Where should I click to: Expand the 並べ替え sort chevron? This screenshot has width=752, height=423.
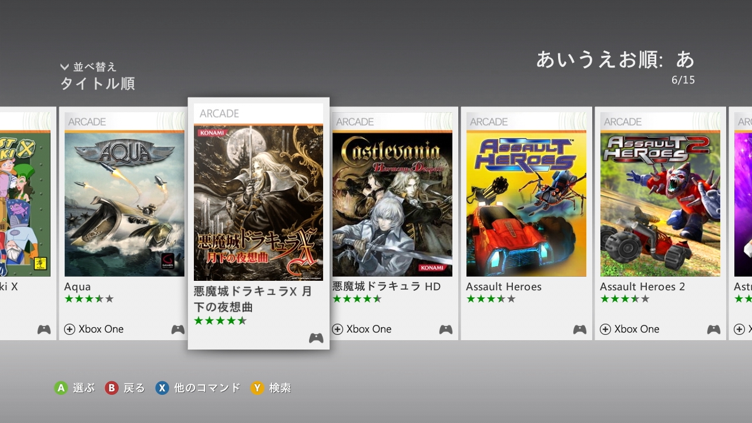[65, 67]
